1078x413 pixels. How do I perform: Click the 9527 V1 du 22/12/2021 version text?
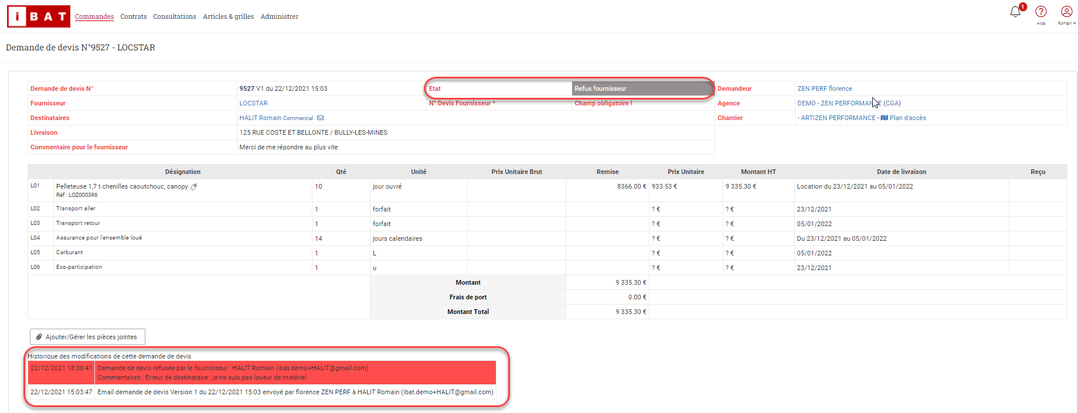click(283, 88)
